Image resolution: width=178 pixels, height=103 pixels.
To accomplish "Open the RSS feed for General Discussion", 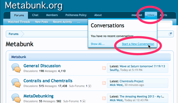I will (x=104, y=68).
